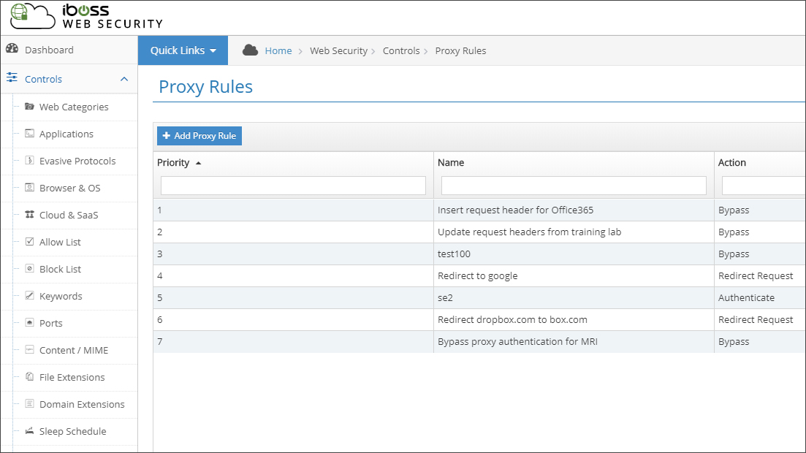The image size is (806, 453).
Task: Focus the Name filter input field
Action: coord(574,186)
